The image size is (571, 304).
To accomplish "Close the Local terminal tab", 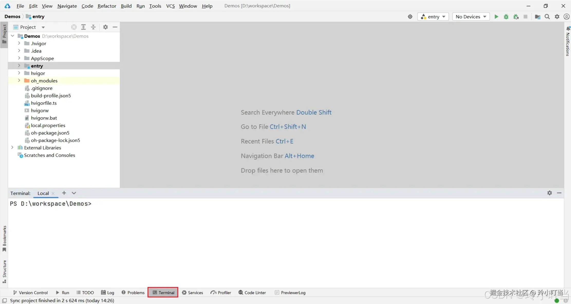I will click(x=53, y=193).
